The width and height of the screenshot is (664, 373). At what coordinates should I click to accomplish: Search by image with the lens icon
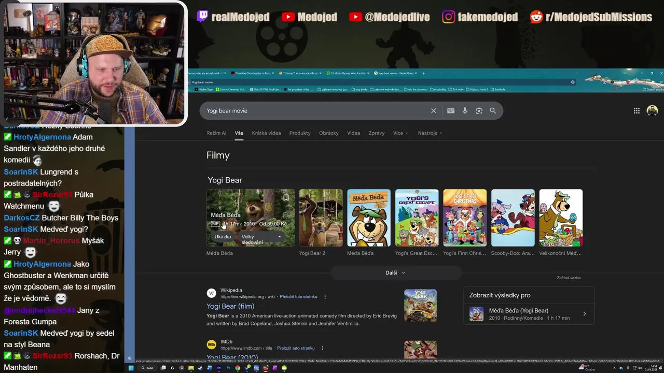(x=479, y=111)
